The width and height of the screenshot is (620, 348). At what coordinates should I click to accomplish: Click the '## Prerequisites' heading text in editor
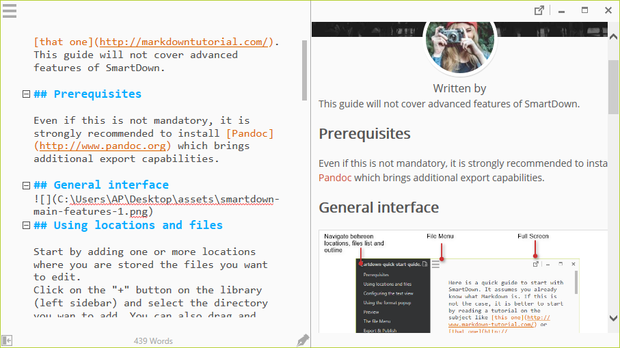[87, 94]
